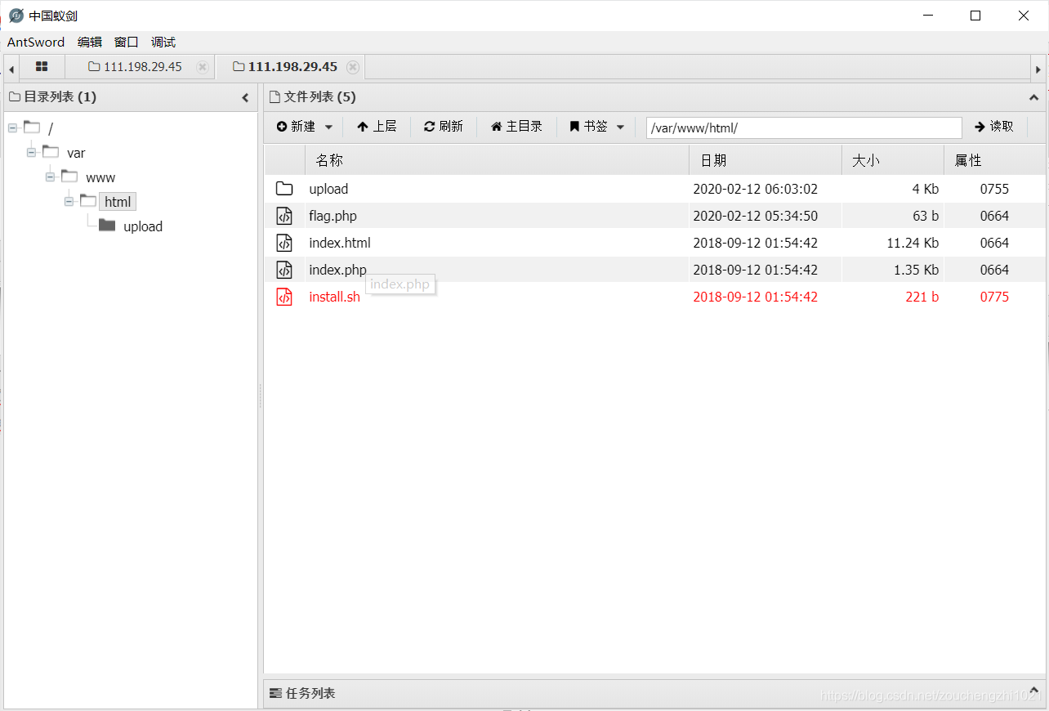Go to 主目录 home directory
This screenshot has width=1049, height=711.
pos(516,127)
